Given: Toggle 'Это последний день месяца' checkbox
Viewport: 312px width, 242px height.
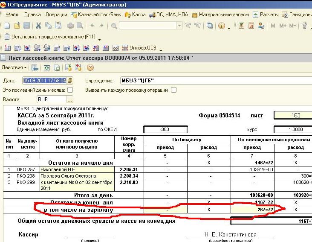Looking at the screenshot, I should [x=70, y=90].
